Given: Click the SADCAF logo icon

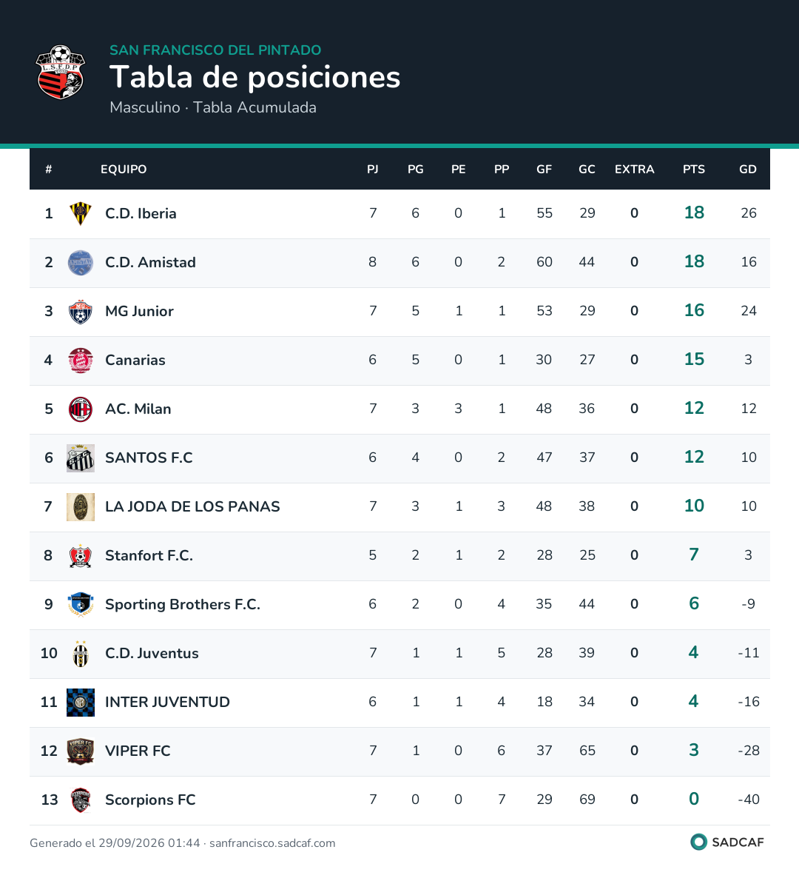Looking at the screenshot, I should click(698, 842).
